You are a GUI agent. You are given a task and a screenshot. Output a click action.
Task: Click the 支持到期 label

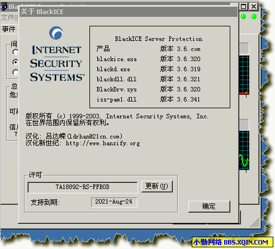pos(45,202)
